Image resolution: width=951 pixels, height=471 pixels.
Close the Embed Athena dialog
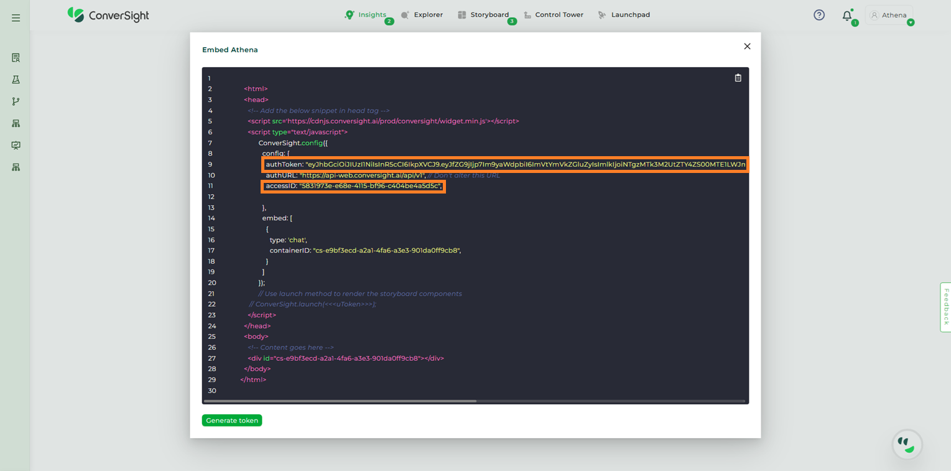[x=747, y=46]
